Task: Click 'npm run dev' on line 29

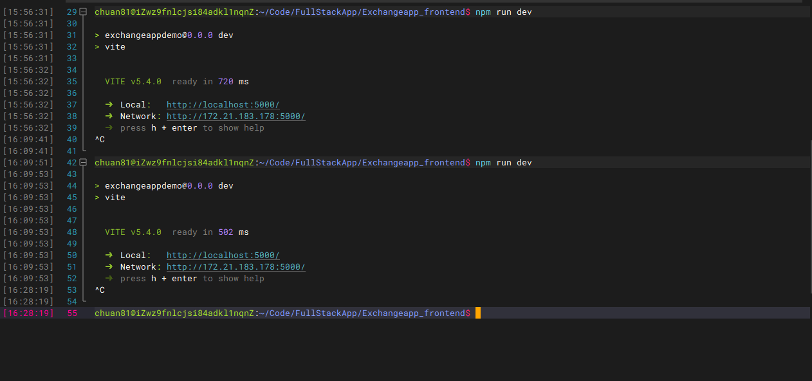Action: [504, 12]
